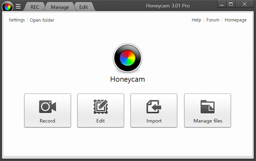
Task: Open the hamburger menu icon
Action: (x=18, y=6)
